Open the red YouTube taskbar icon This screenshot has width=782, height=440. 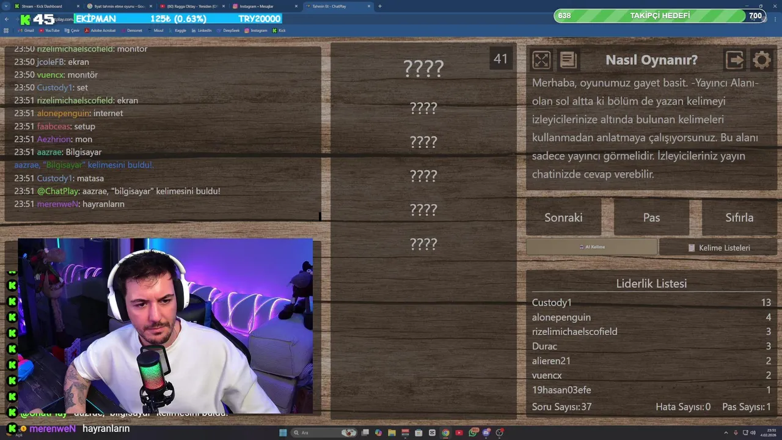click(x=459, y=433)
